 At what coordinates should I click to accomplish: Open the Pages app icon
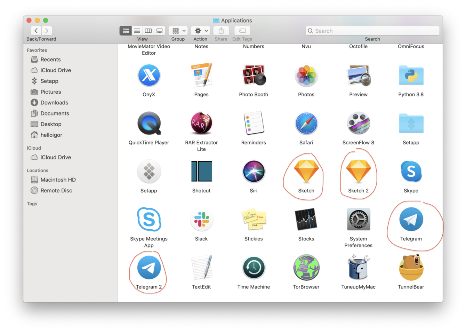tap(201, 75)
